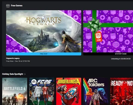The image size is (133, 105).
Task: Open the Hogwarts Legacy title link
Action: pos(13,58)
